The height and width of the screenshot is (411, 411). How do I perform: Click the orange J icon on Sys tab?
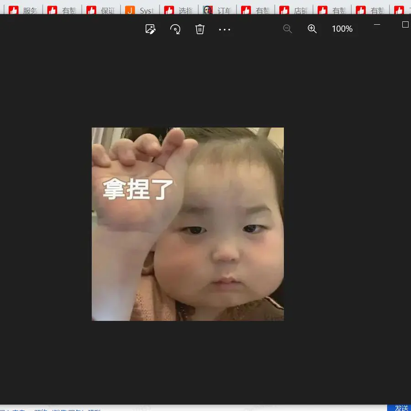point(130,11)
